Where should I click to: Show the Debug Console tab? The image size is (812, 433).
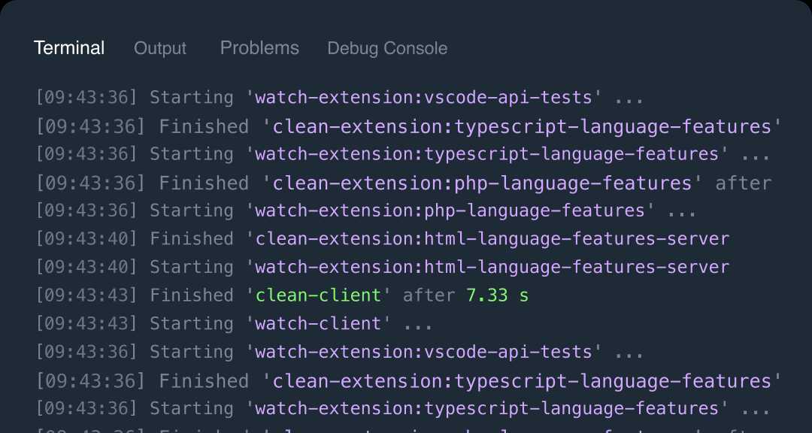(387, 48)
